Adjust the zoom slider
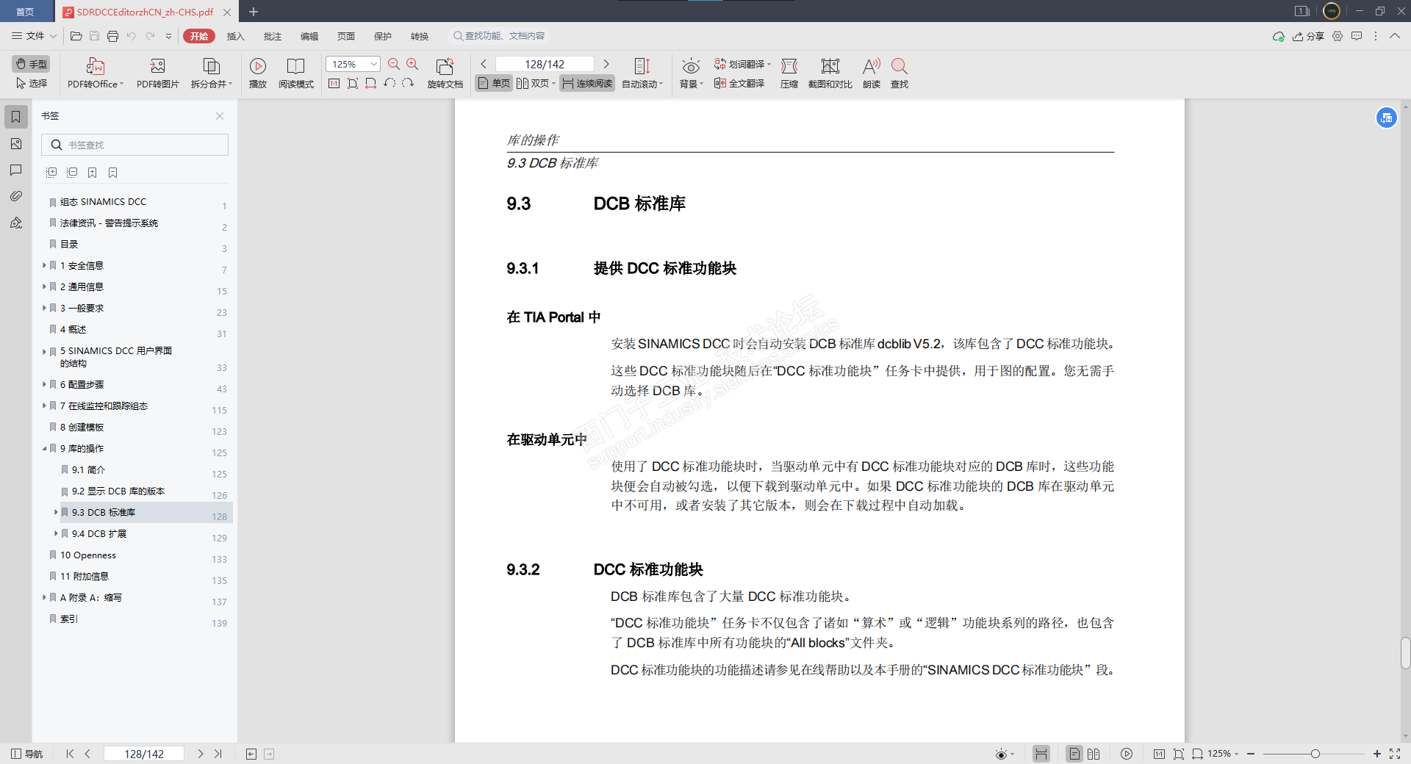The image size is (1411, 764). [1315, 754]
